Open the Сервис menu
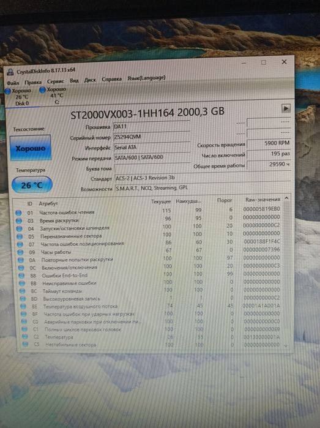This screenshot has width=320, height=428. (x=56, y=81)
